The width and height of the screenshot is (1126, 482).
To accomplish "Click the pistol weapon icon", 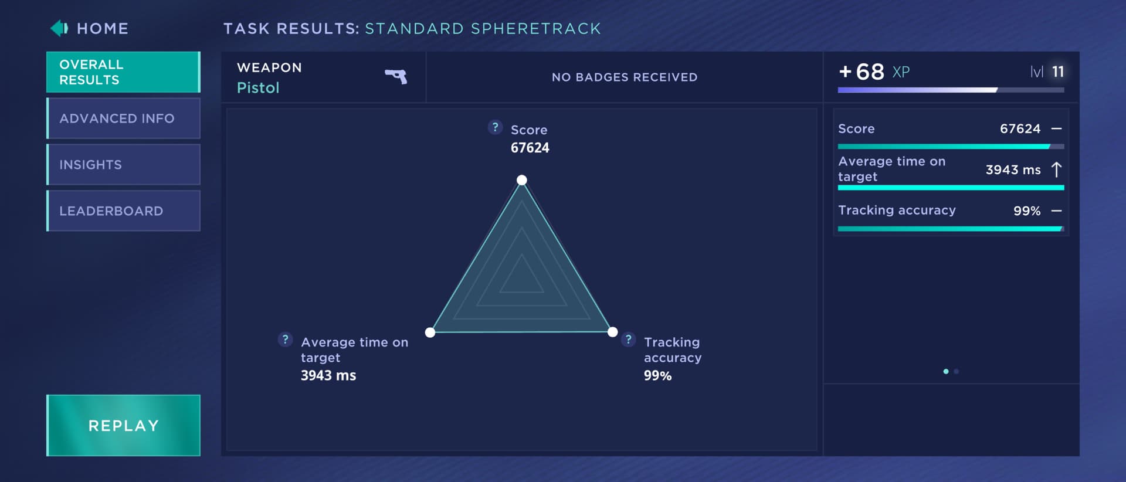I will (396, 76).
